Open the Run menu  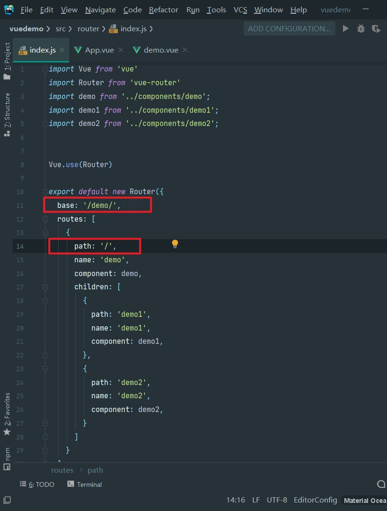(x=193, y=10)
